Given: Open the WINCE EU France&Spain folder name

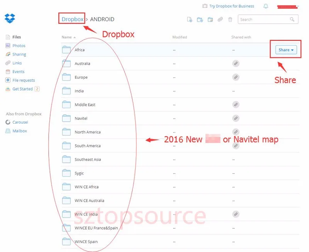Looking at the screenshot, I should click(96, 228).
